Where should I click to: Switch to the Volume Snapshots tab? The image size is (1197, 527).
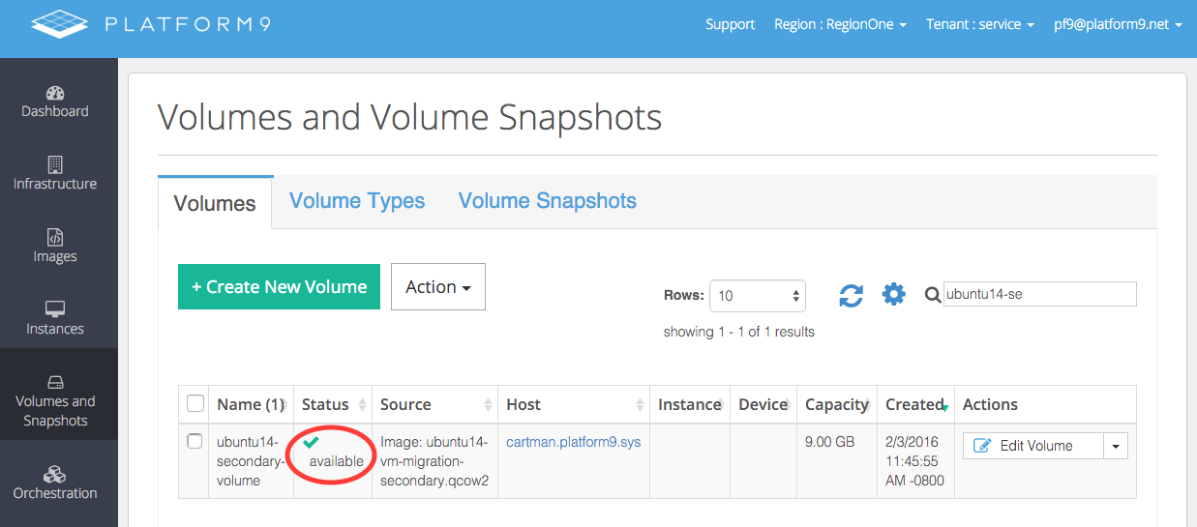click(547, 201)
